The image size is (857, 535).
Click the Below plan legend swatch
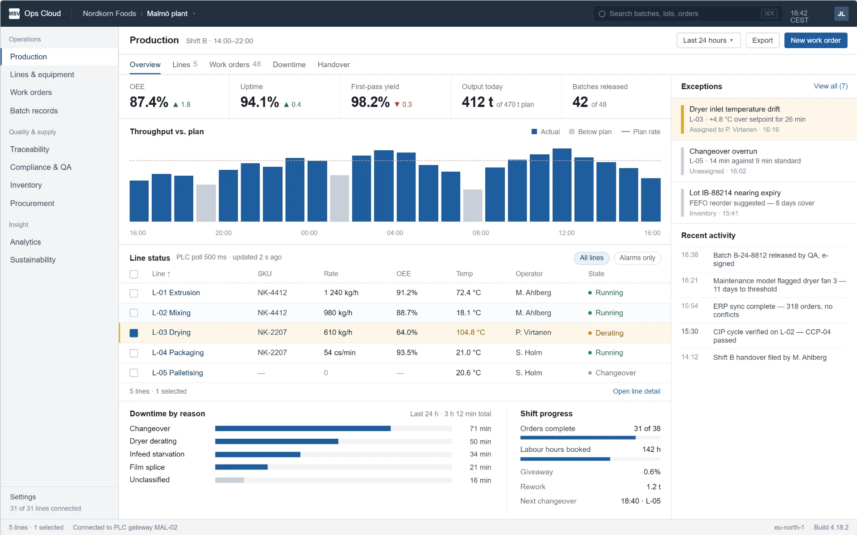click(x=572, y=132)
